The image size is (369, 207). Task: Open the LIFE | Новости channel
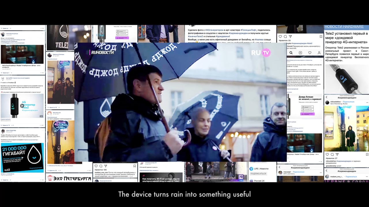pos(259,169)
